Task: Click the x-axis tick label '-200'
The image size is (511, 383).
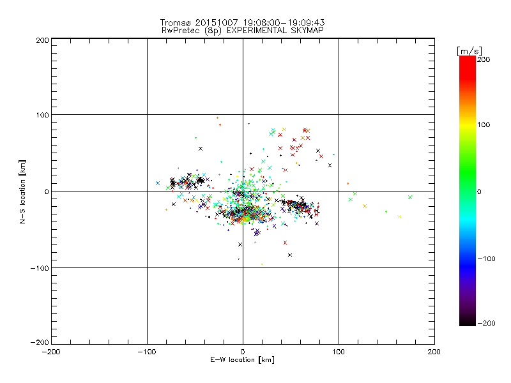Action: [51, 352]
